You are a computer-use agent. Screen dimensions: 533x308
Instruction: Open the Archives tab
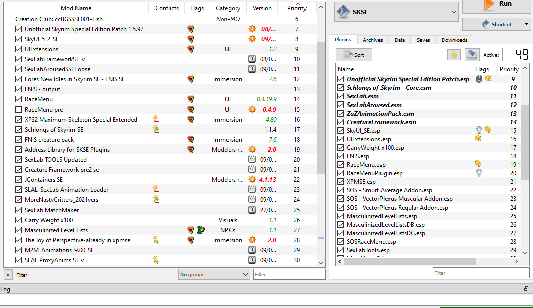pyautogui.click(x=372, y=40)
